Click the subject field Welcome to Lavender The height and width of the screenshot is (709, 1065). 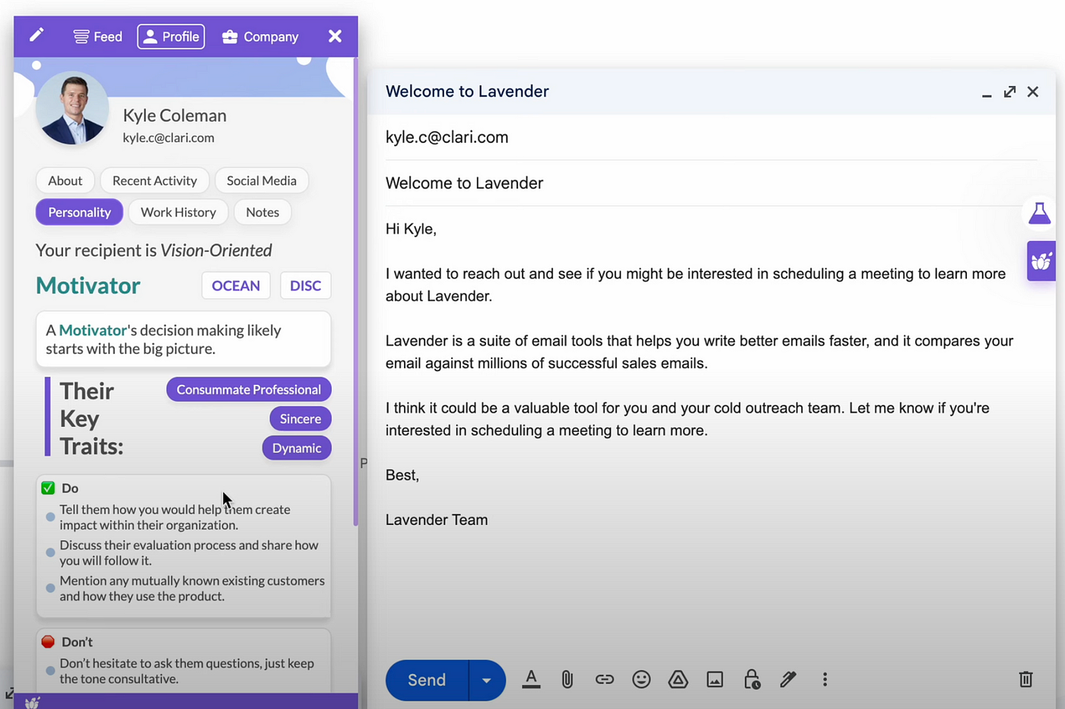(x=711, y=183)
